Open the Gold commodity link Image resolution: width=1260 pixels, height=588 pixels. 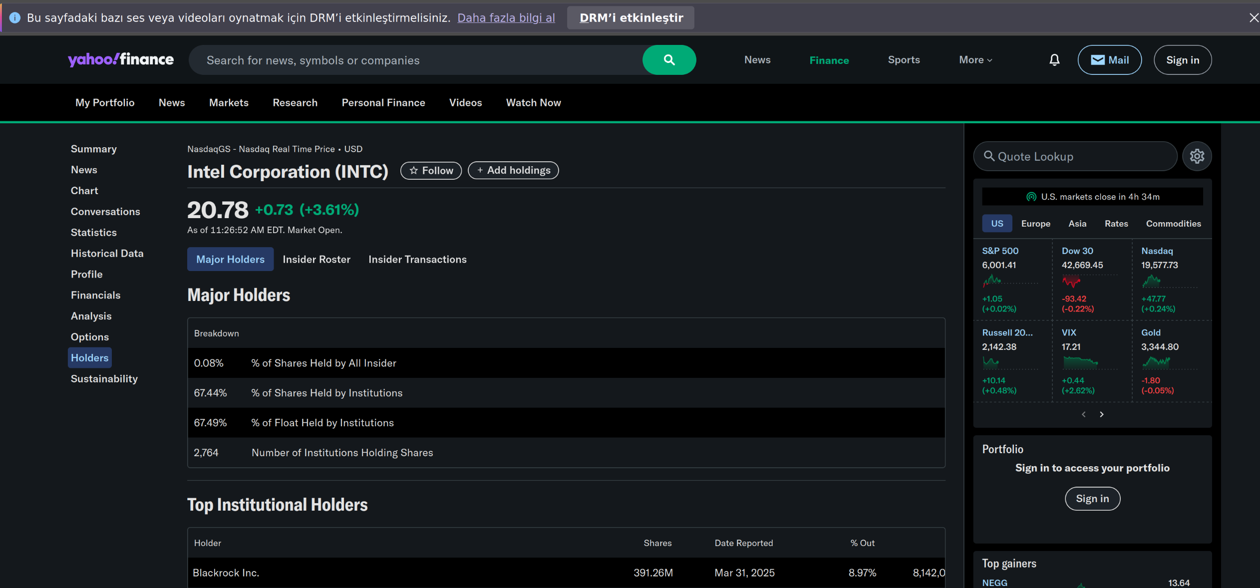tap(1151, 333)
